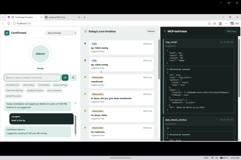Click chat scroll-up arrow
241x160 pixels.
coord(75,103)
